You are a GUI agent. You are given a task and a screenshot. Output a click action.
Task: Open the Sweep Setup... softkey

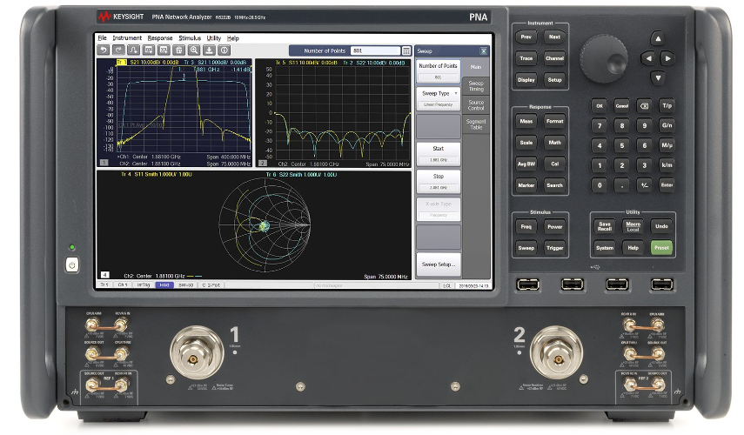click(x=439, y=264)
